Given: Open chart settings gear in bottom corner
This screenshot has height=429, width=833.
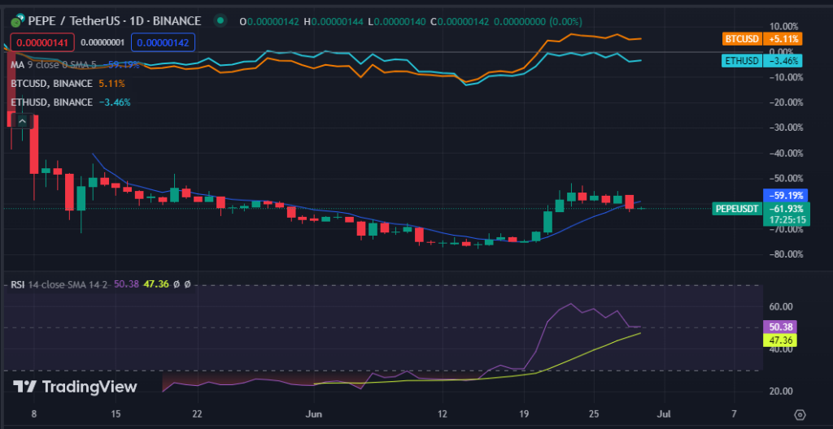Looking at the screenshot, I should coord(800,414).
